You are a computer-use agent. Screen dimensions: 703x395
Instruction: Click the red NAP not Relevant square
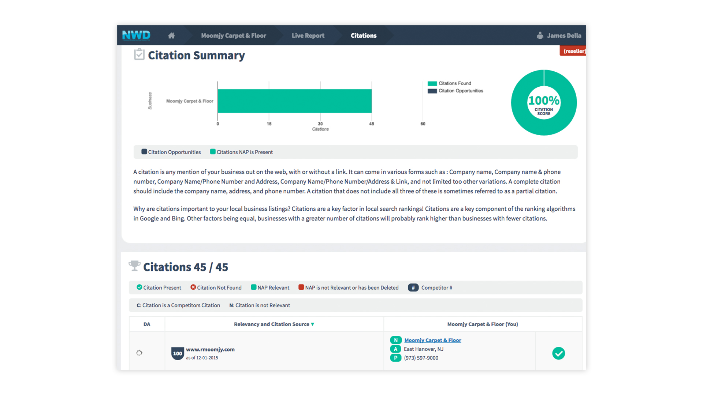pyautogui.click(x=301, y=287)
